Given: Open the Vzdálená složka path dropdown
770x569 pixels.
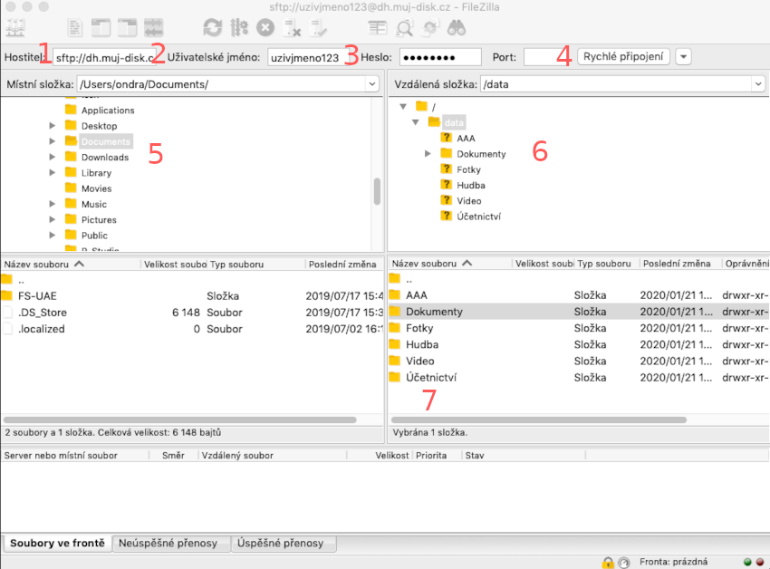Looking at the screenshot, I should click(757, 84).
